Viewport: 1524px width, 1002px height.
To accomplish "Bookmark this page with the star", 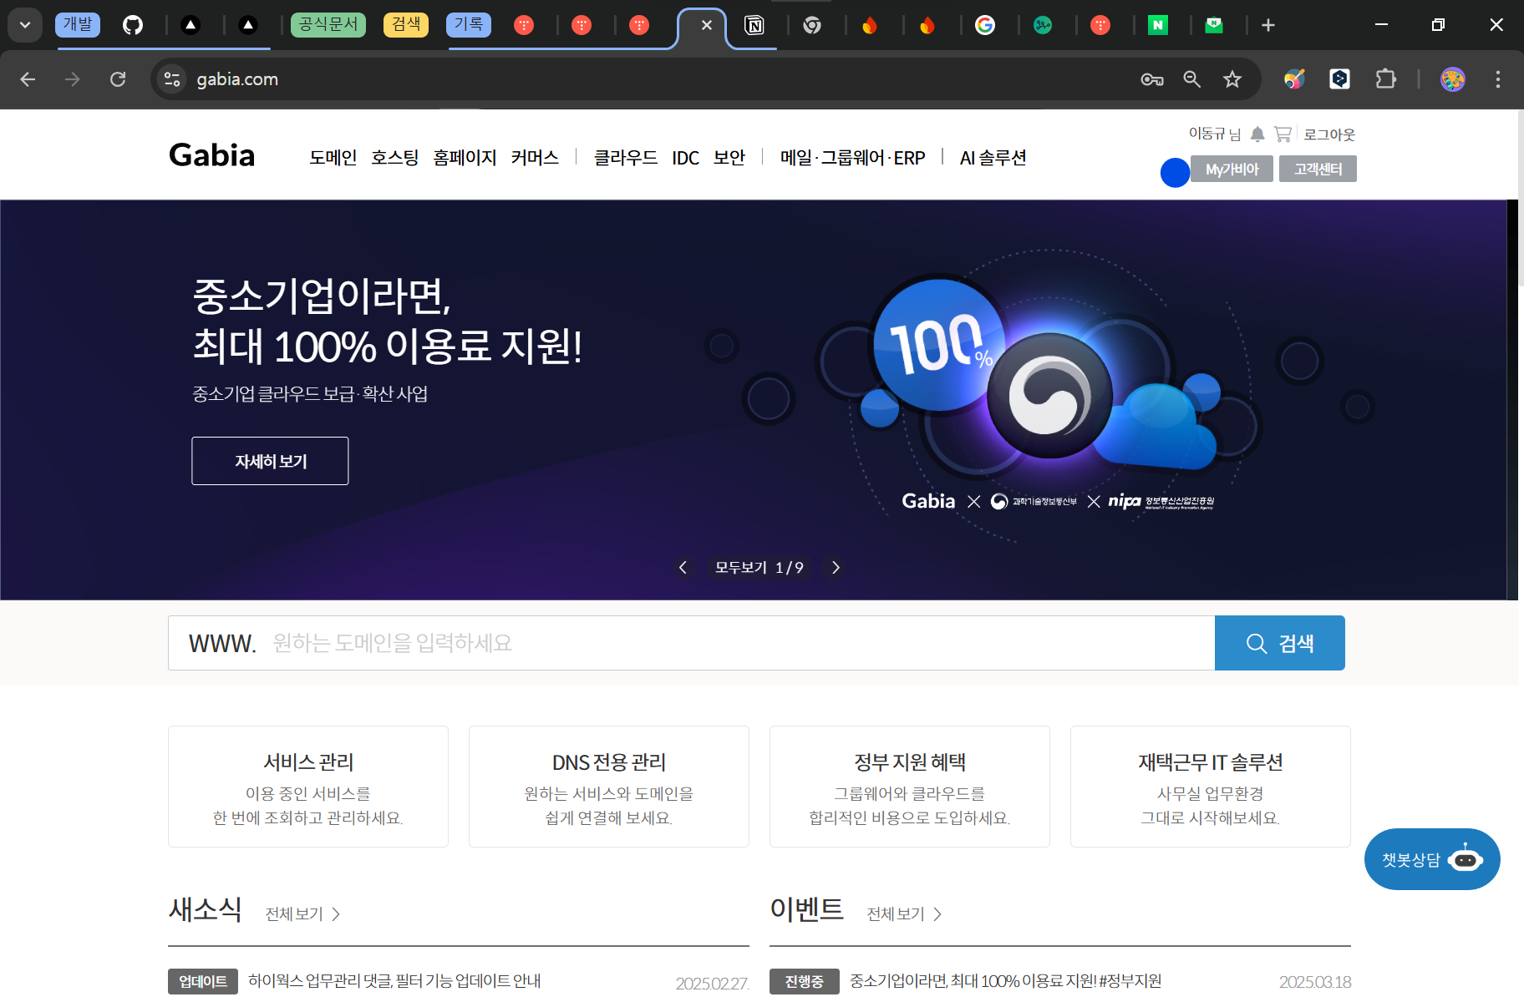I will 1232,79.
